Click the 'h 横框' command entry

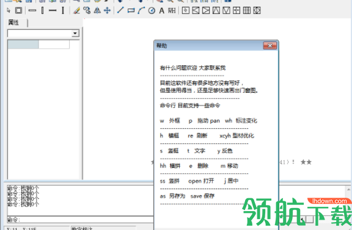tap(169, 135)
